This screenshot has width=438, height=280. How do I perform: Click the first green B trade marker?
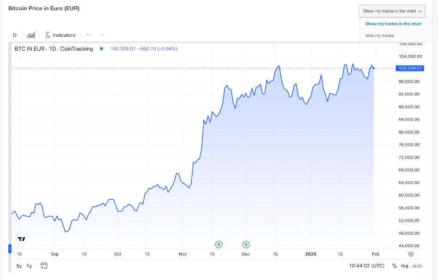pyautogui.click(x=219, y=245)
